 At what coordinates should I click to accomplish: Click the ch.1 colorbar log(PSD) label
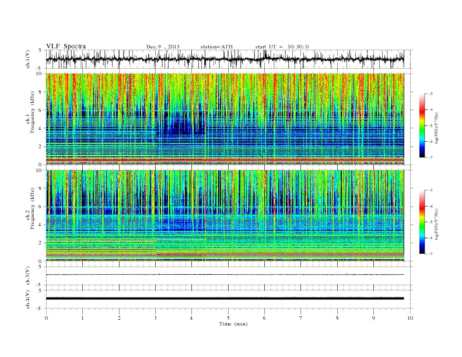tap(437, 128)
